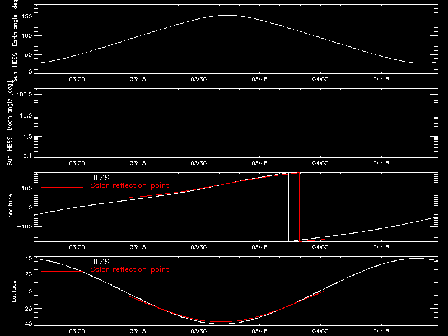Select the 50 tick on Earth angle axis

(29, 55)
